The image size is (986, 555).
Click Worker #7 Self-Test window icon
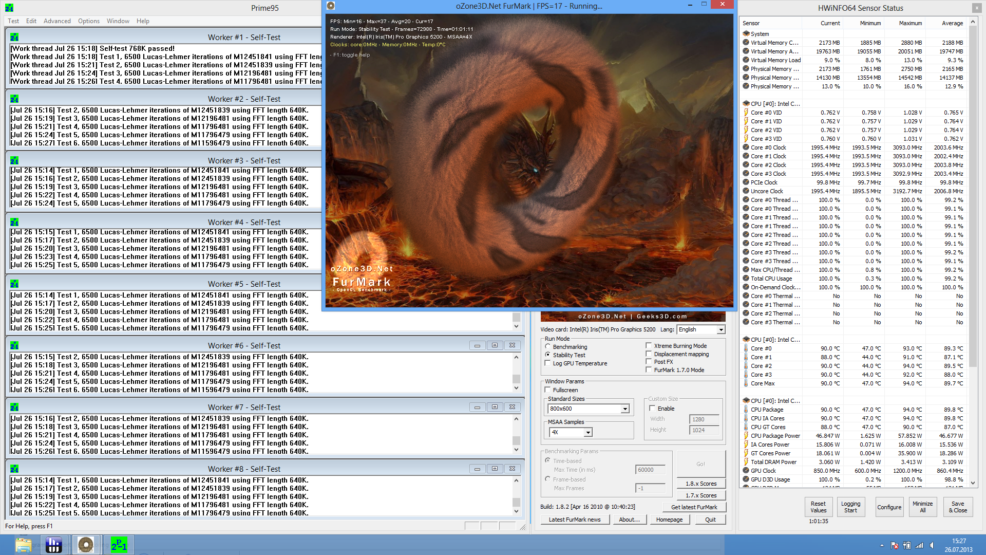click(14, 407)
